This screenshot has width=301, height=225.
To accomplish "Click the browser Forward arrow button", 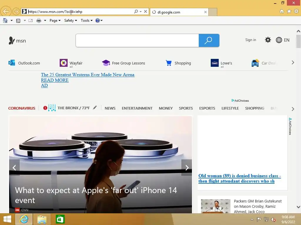I will click(16, 11).
